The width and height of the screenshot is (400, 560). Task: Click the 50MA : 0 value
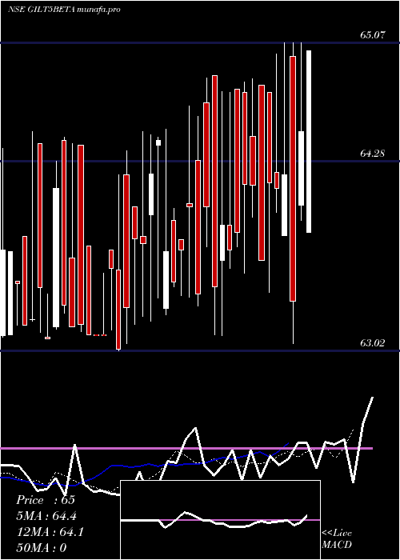tap(42, 548)
